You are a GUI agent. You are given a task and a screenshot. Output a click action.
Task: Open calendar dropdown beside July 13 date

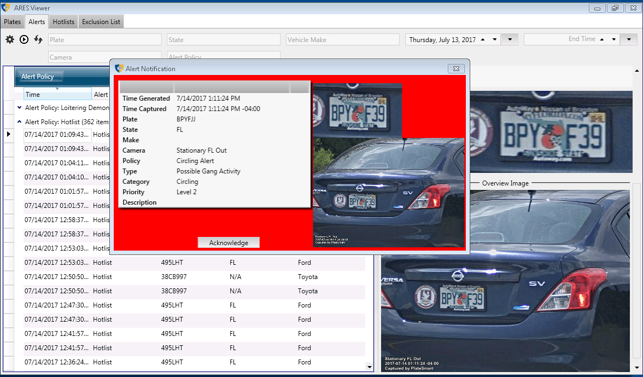click(510, 39)
